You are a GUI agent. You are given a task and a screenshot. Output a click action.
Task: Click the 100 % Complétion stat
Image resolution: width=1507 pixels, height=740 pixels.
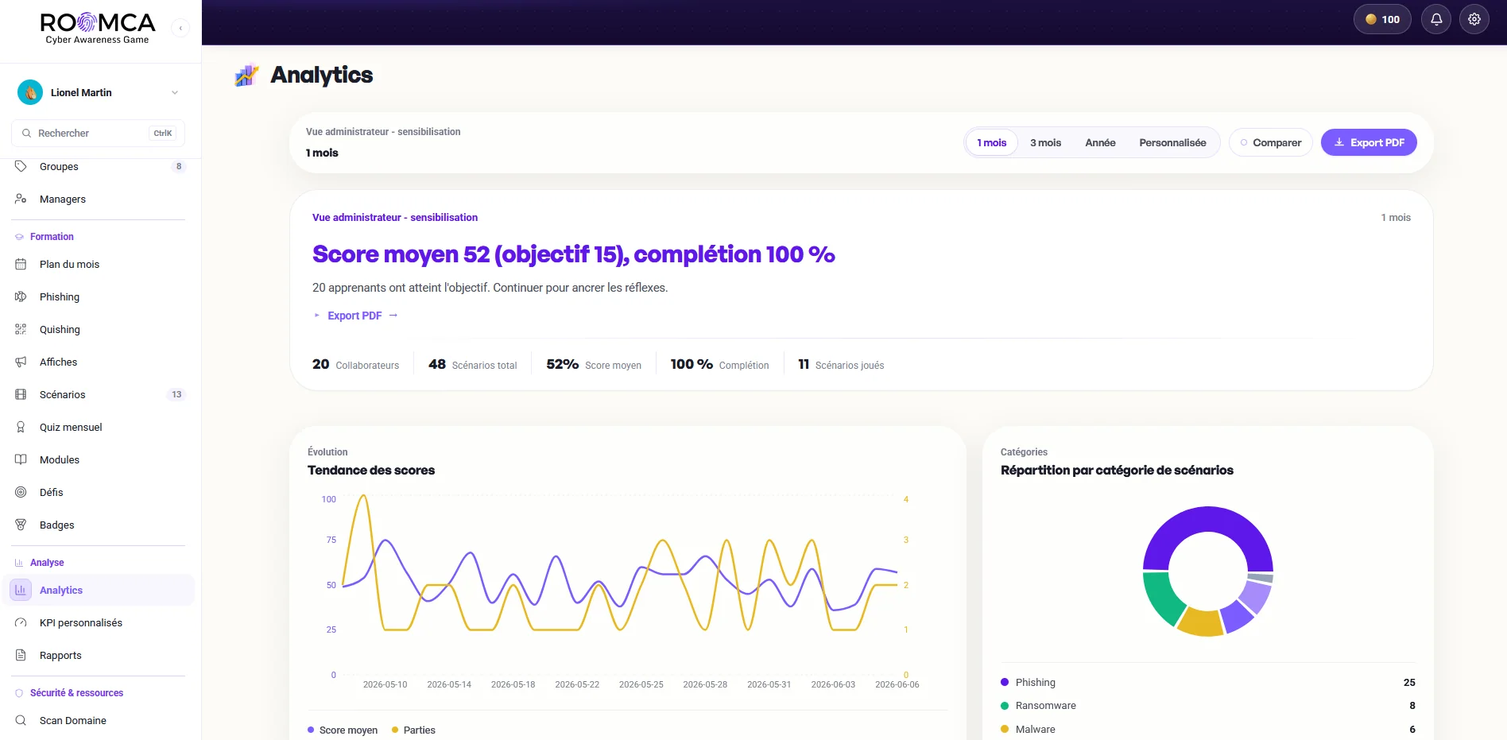tap(719, 364)
